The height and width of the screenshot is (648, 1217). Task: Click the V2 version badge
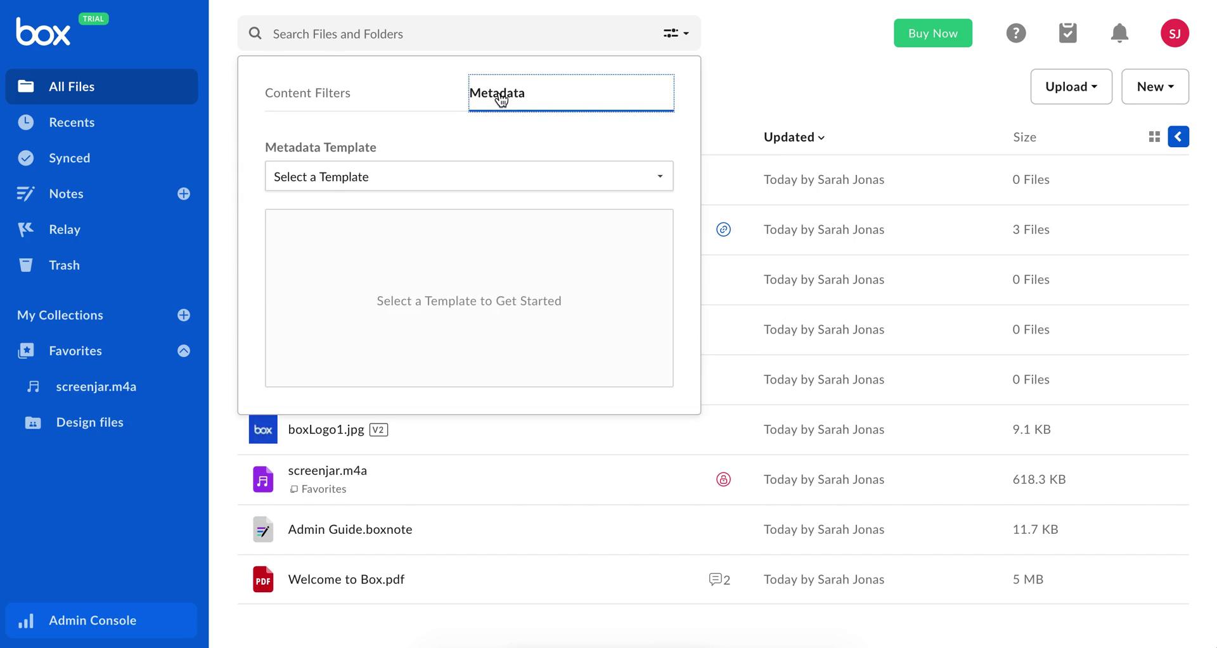pos(378,430)
